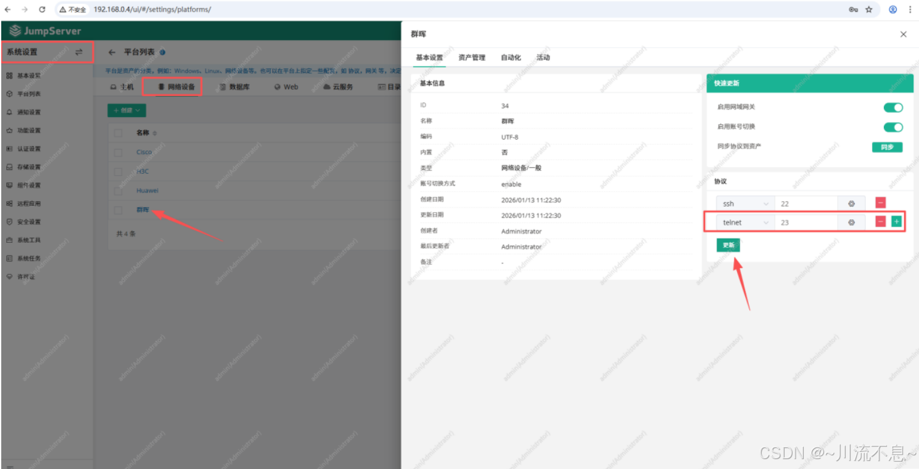The image size is (919, 469).
Task: Open 存储设置 via its sidebar icon
Action: pos(9,167)
